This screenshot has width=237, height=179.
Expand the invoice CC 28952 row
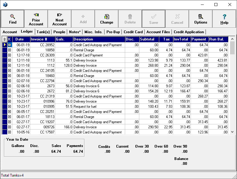(9, 45)
